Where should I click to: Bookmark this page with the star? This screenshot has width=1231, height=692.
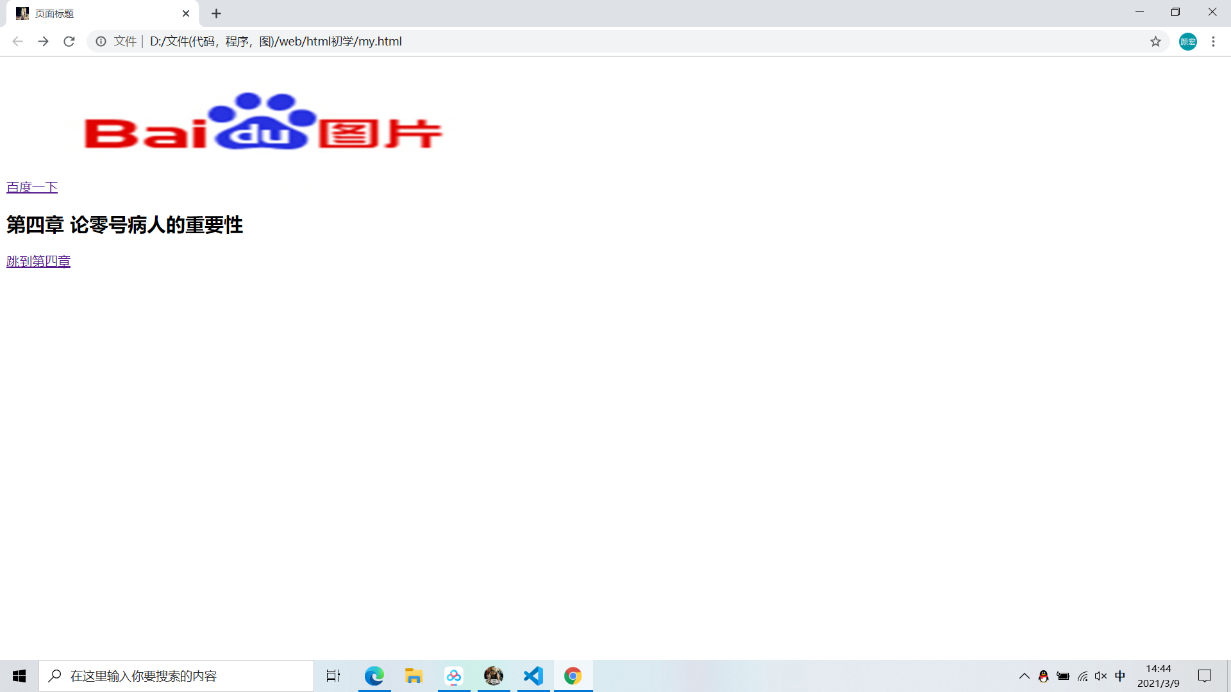click(x=1156, y=41)
